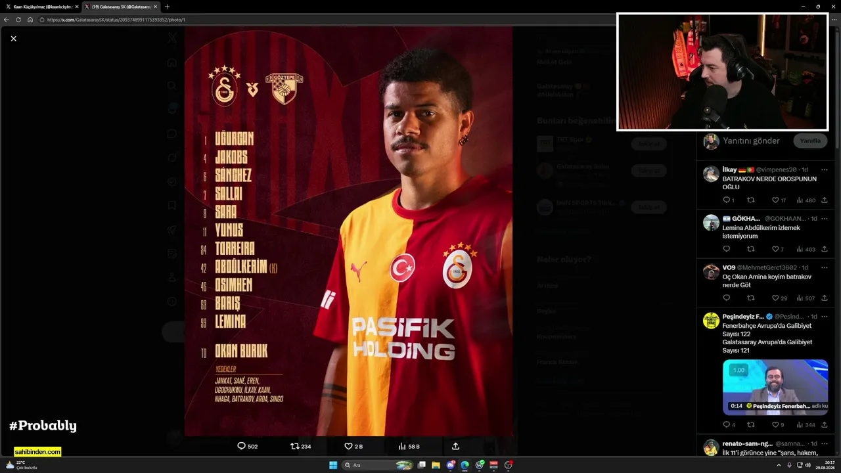Go back in the browser
The height and width of the screenshot is (473, 841).
click(7, 20)
